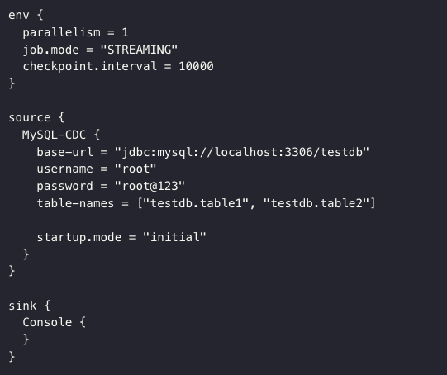Viewport: 447px width, 375px height.
Task: Click the "testdb.table2" entry
Action: pyautogui.click(x=316, y=203)
